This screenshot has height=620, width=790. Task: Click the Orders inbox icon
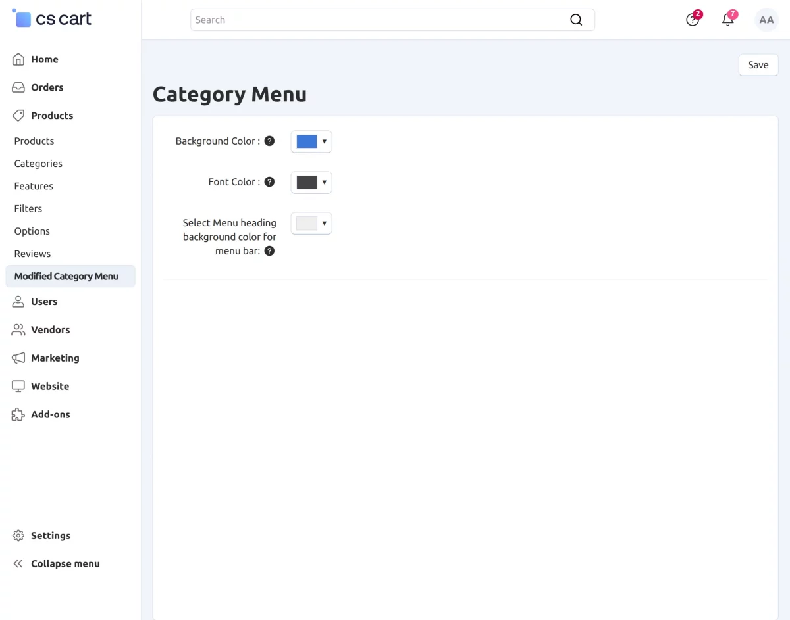[x=18, y=87]
